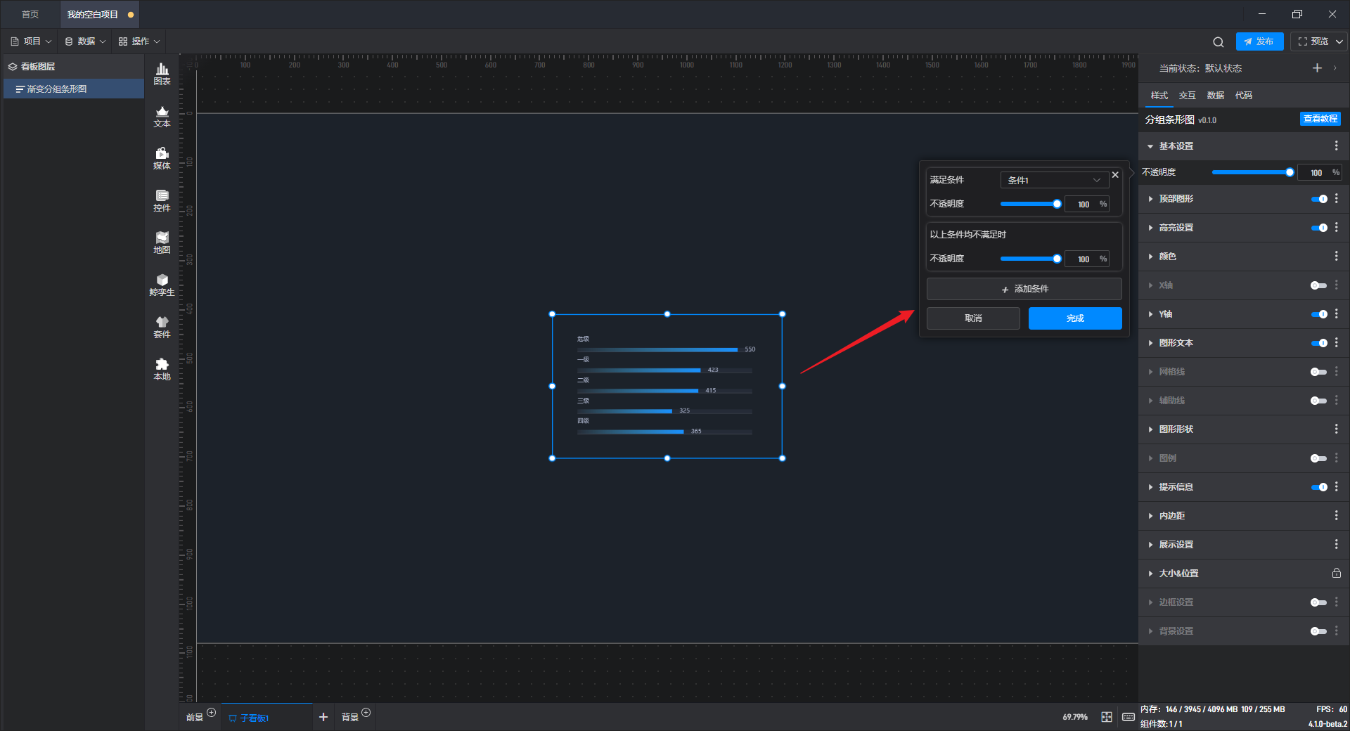Open the 操作 menu dropdown
1350x731 pixels.
coord(139,41)
